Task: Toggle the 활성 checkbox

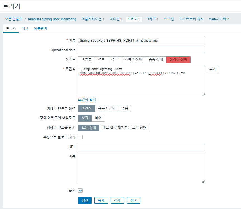Action: [80, 191]
